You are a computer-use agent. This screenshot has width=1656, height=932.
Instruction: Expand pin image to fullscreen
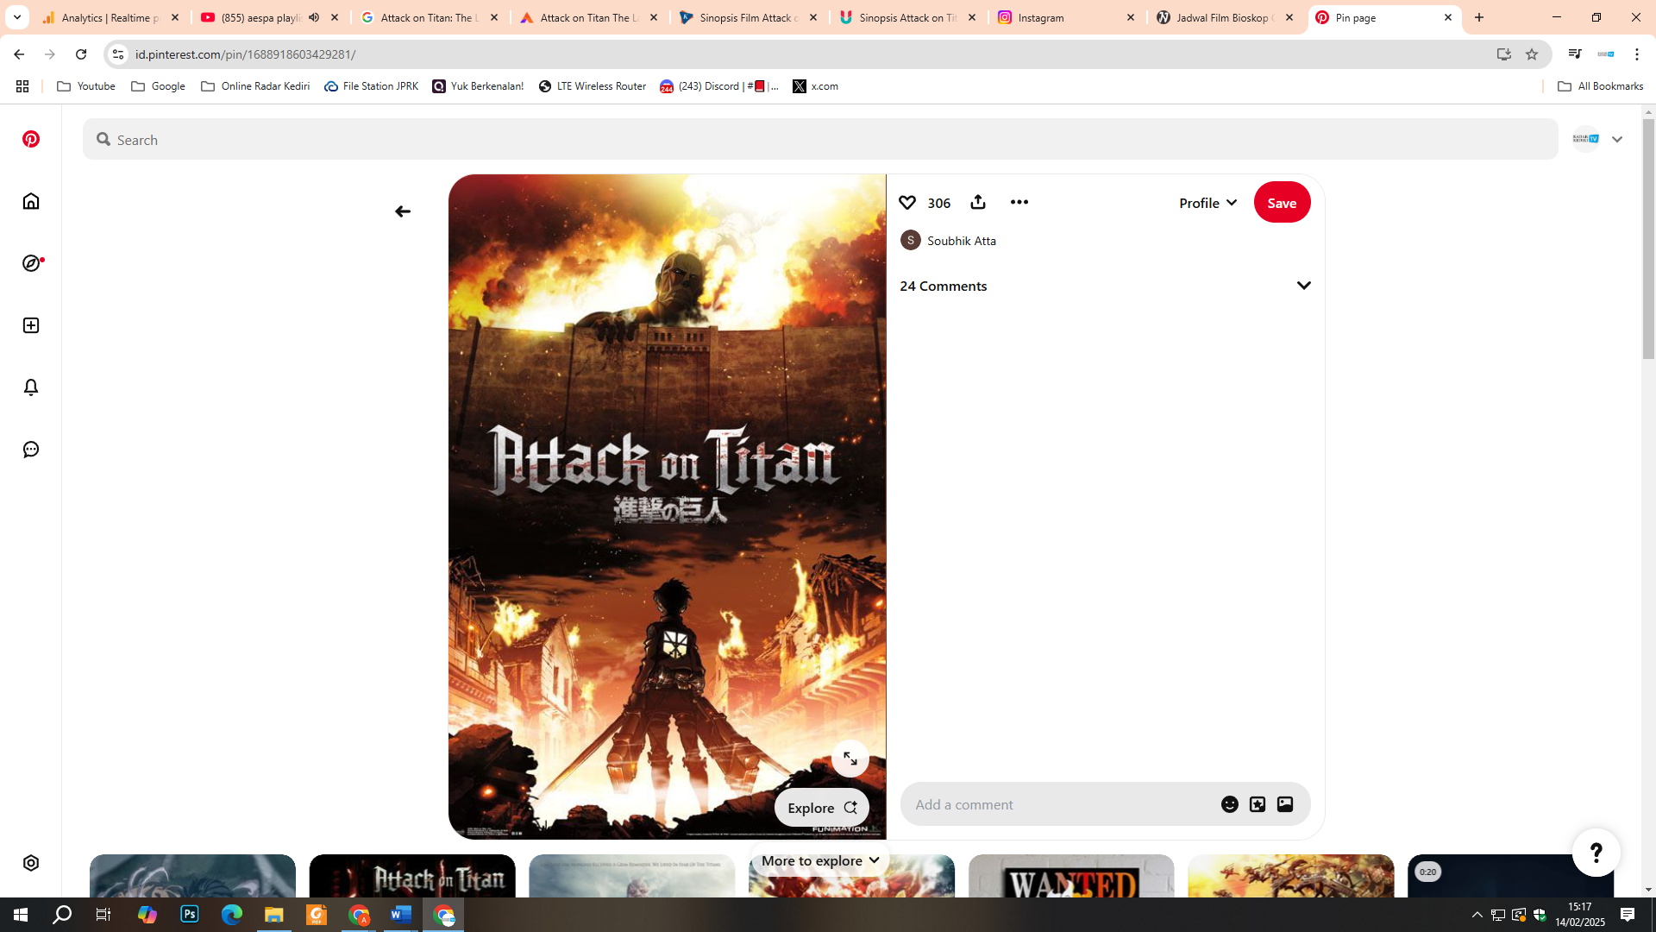pyautogui.click(x=850, y=759)
